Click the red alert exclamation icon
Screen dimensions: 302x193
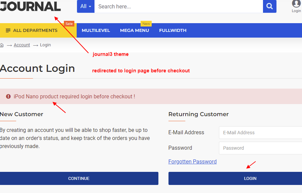[8, 96]
